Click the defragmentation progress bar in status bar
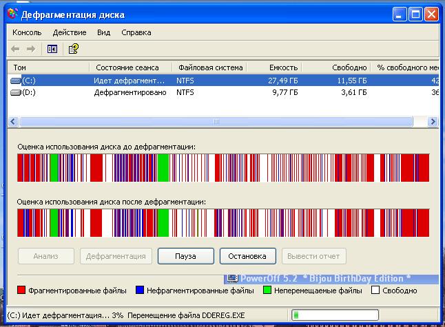The image size is (445, 327). [335, 315]
